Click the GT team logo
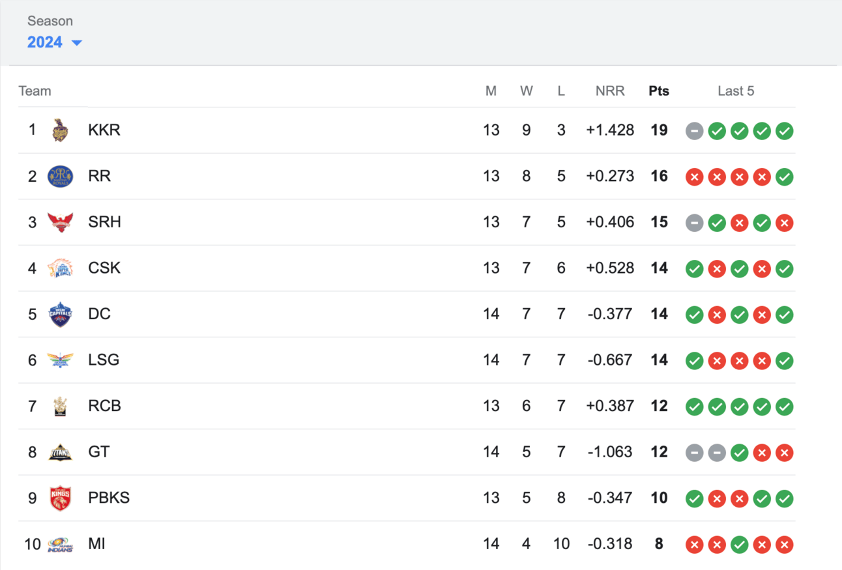 pos(61,452)
